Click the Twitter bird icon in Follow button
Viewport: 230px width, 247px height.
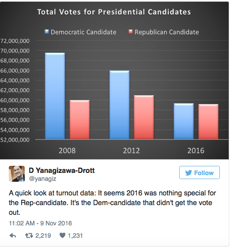point(189,172)
